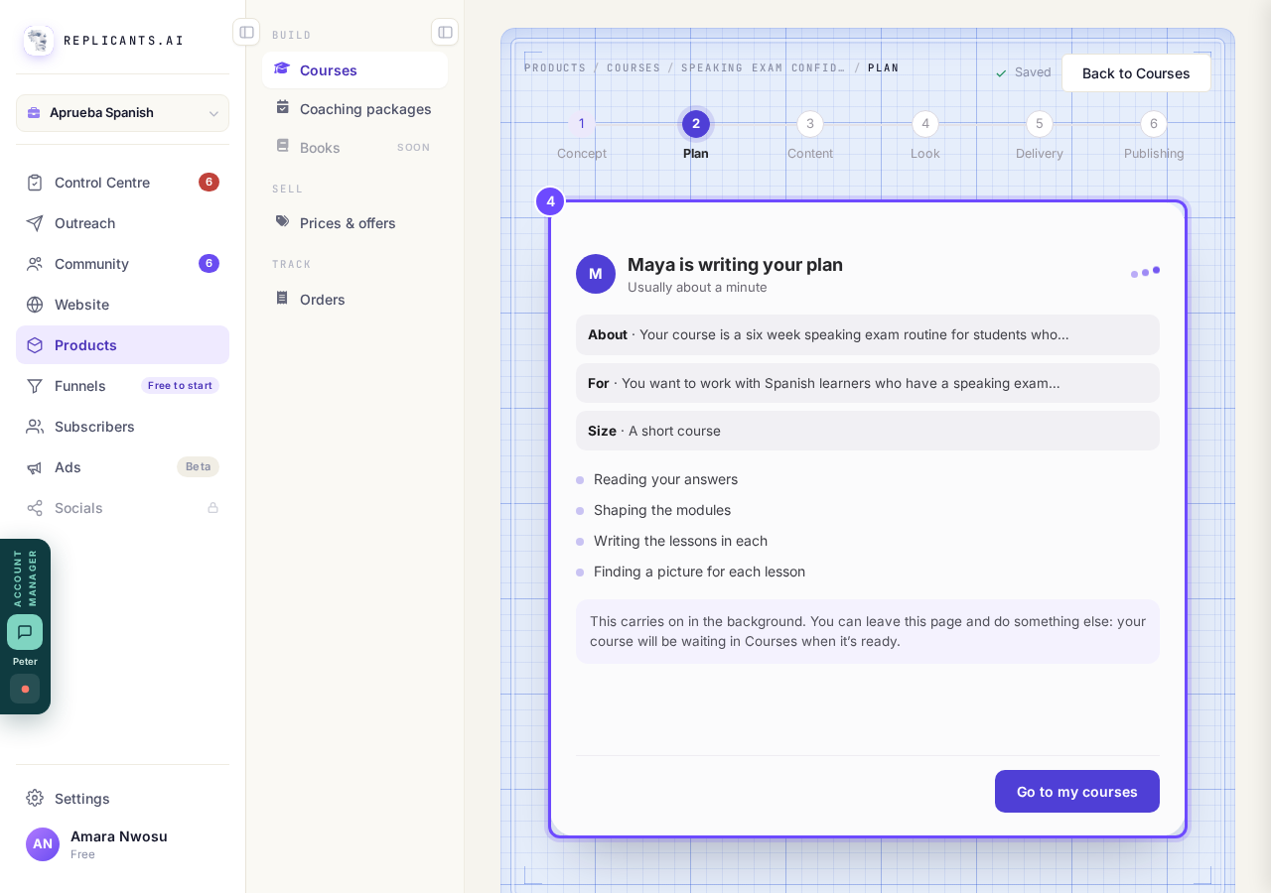Screen dimensions: 1271x893
Task: Click Go to my courses button
Action: click(x=1077, y=792)
